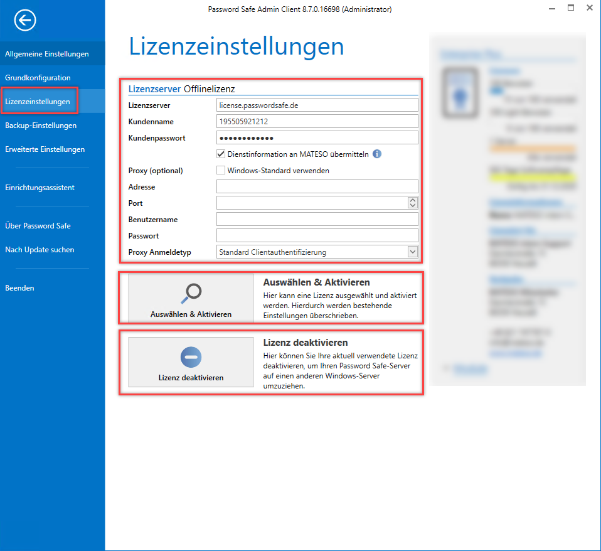Click the proxy Adresse input field
The width and height of the screenshot is (601, 551).
(317, 187)
